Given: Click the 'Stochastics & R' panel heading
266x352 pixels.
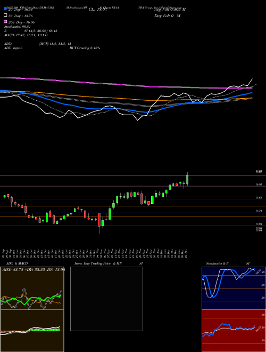Looking at the screenshot, I should [x=217, y=263].
